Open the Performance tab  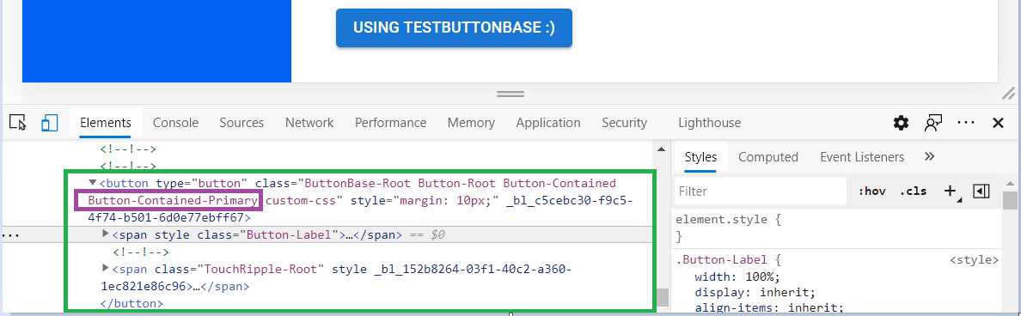point(391,123)
